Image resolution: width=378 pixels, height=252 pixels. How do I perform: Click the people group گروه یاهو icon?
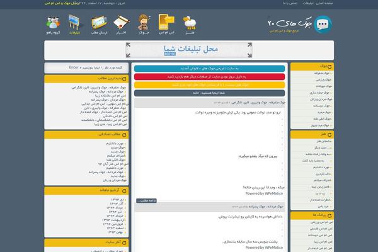(x=53, y=25)
